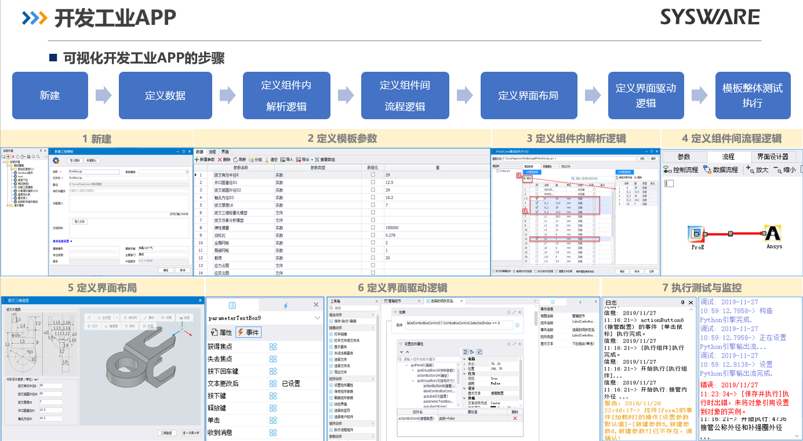Switch to the 界面 tab in parameter panel
Screen dimensions: 803x441
(x=225, y=152)
